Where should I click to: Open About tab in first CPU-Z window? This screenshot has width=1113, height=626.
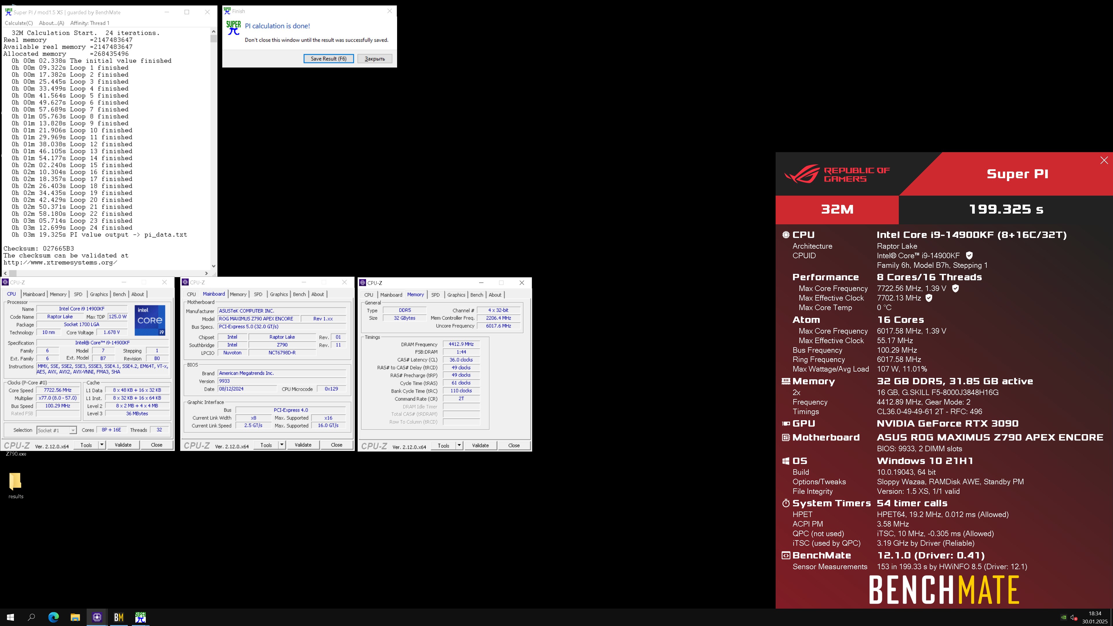pyautogui.click(x=138, y=294)
